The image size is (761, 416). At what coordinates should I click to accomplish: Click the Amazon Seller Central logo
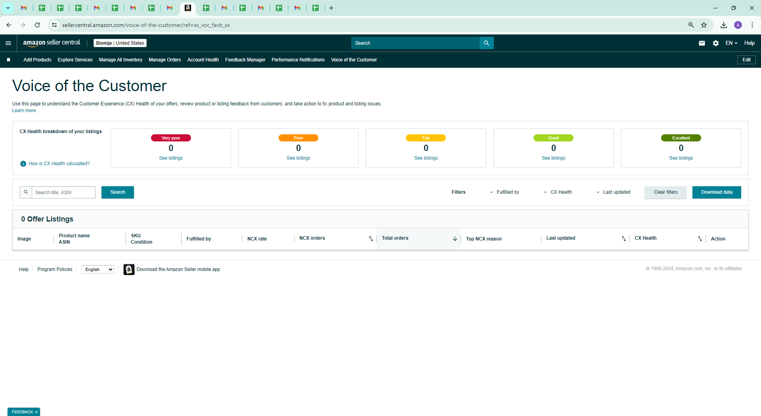click(x=52, y=43)
